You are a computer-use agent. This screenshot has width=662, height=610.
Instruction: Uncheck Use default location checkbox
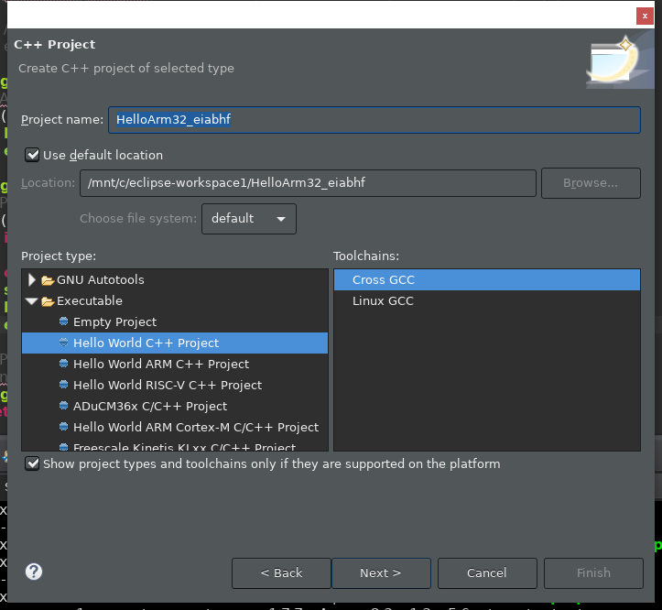tap(33, 156)
